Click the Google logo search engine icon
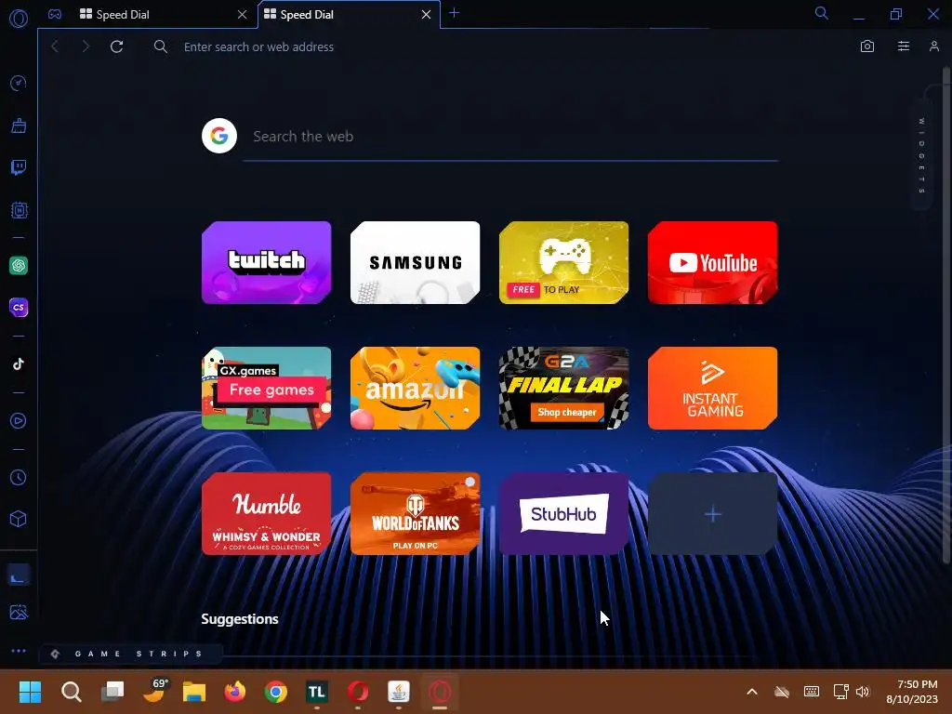 [219, 136]
